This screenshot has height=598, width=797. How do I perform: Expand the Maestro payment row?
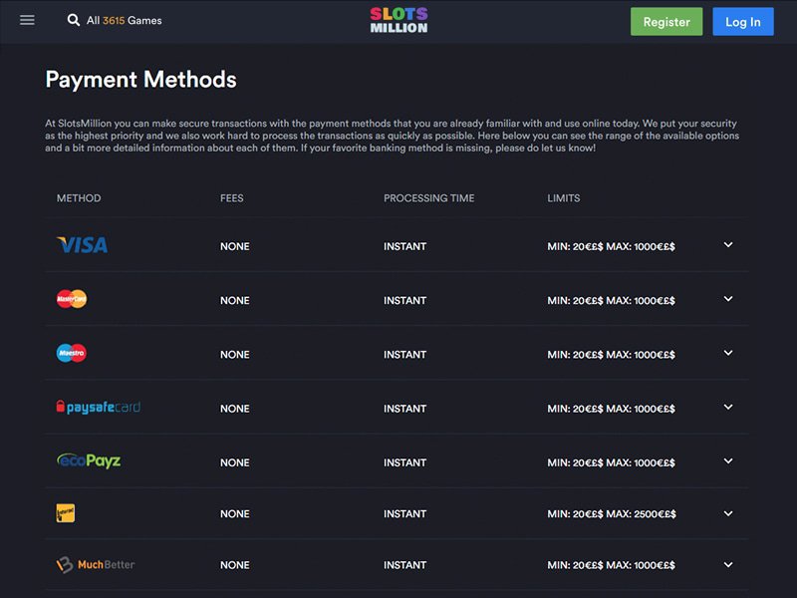point(728,353)
